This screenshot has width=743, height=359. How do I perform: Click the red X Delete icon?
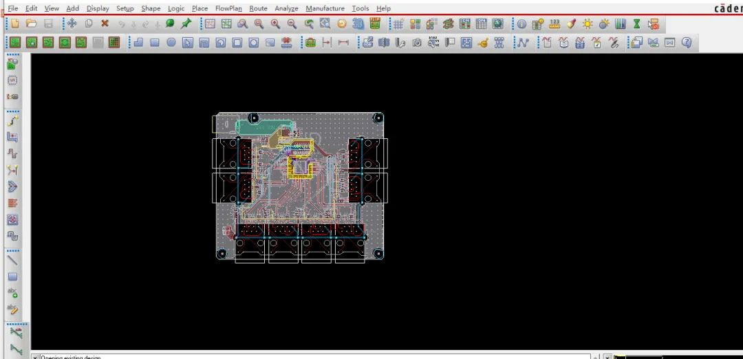coord(105,23)
